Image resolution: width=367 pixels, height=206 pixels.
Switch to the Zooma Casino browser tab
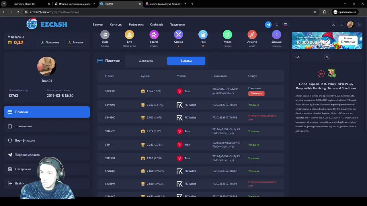click(x=166, y=4)
